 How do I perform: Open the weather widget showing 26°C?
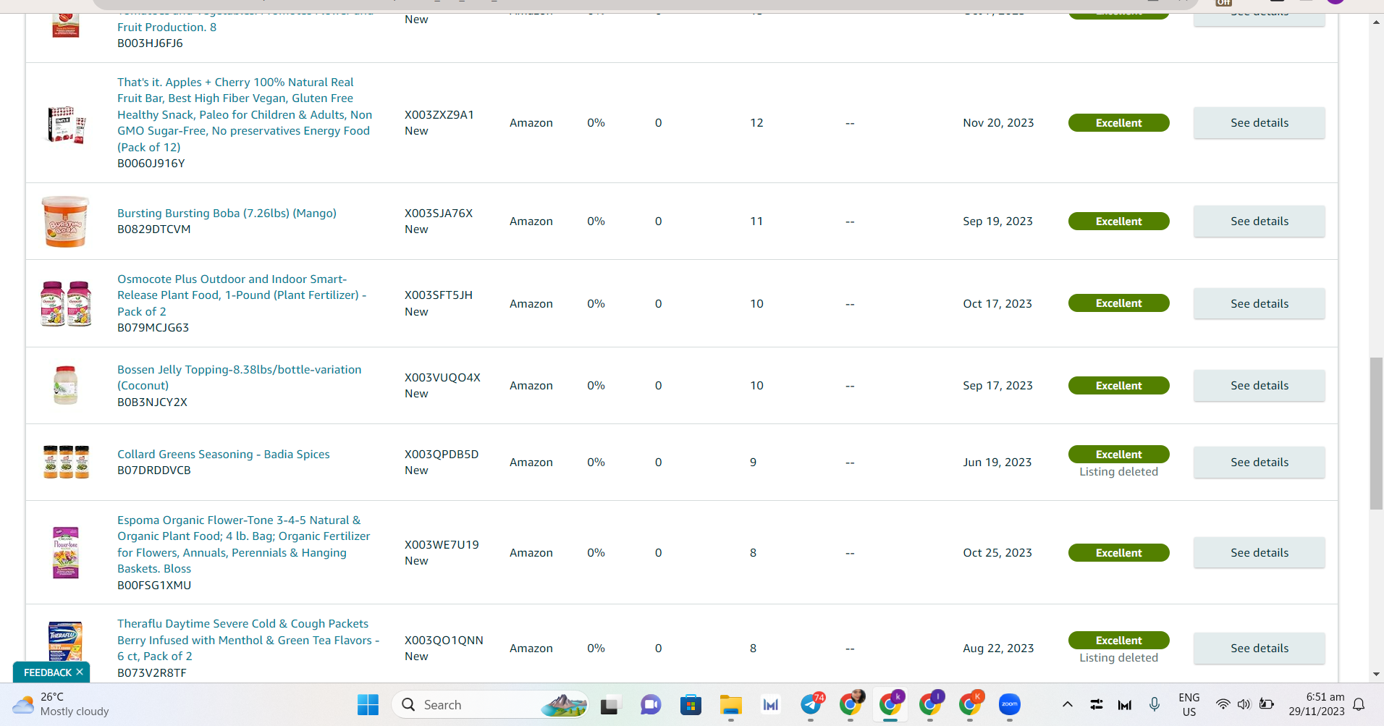point(61,704)
